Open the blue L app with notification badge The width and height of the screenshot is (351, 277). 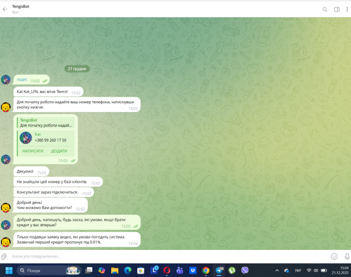pyautogui.click(x=154, y=270)
